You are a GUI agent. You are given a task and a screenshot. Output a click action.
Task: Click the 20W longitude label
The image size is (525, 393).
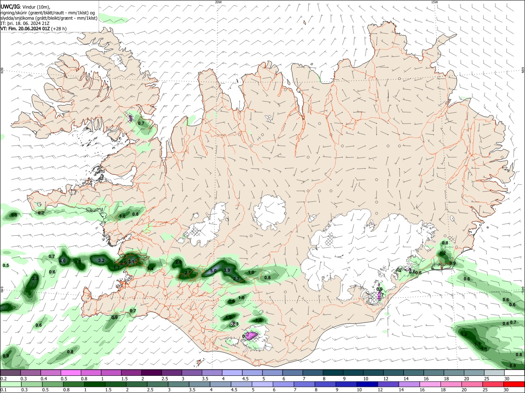[218, 2]
